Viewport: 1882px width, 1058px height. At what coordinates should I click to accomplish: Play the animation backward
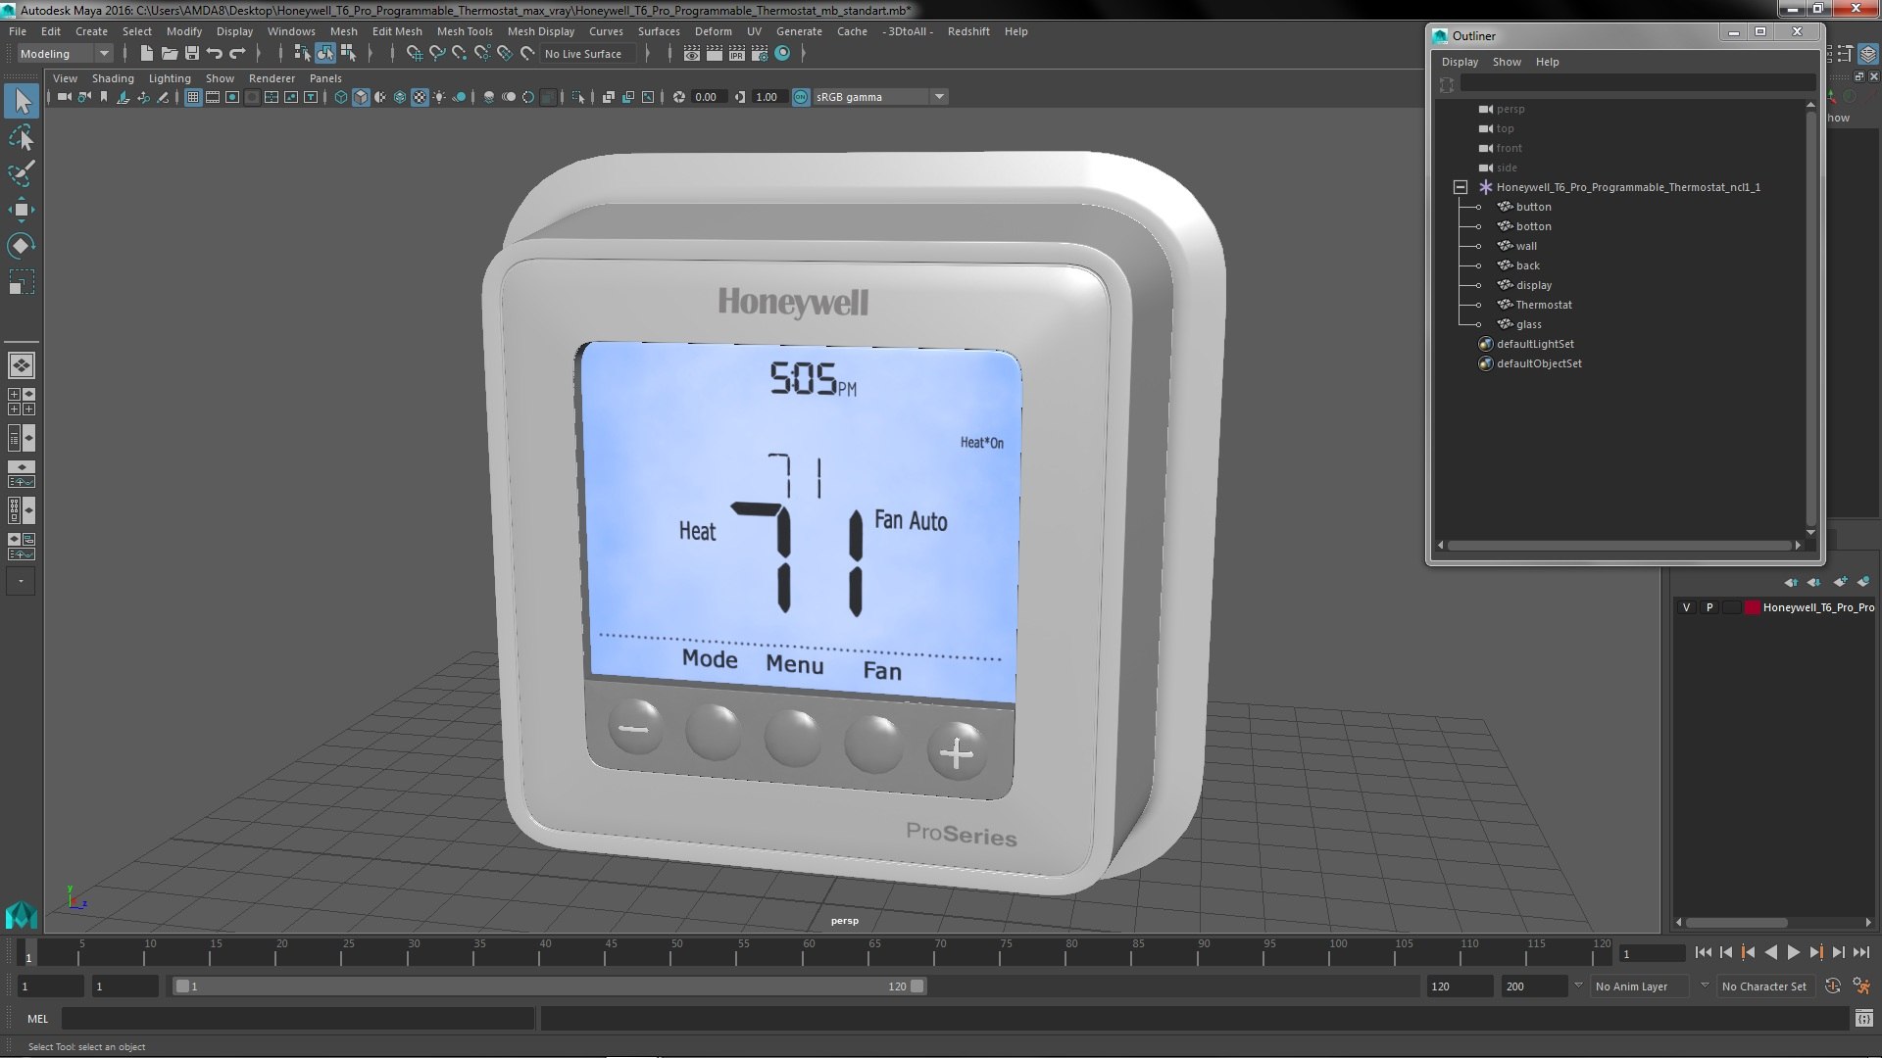[1770, 952]
